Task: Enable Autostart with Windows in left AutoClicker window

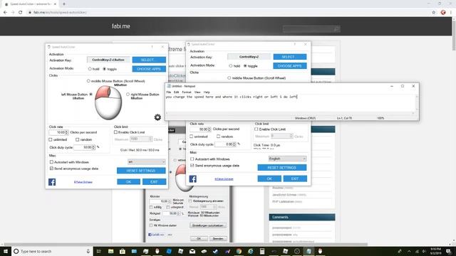Action: [51, 162]
